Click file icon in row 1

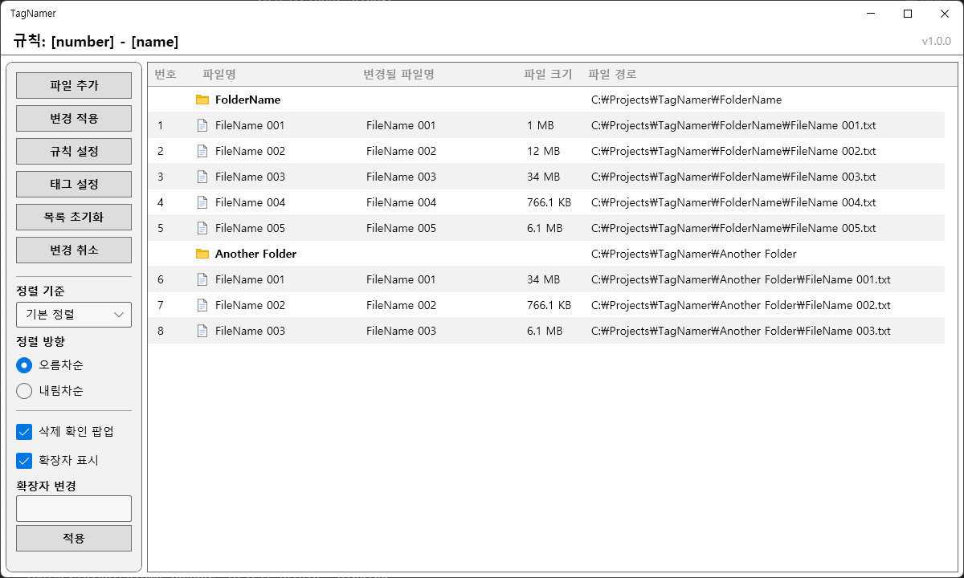[202, 125]
